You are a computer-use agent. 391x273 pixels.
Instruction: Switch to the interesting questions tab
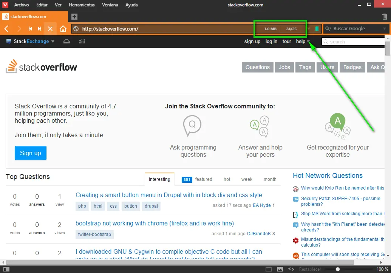coord(159,179)
